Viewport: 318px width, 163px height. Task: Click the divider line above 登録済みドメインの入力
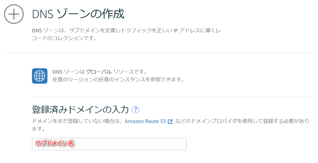click(x=172, y=97)
